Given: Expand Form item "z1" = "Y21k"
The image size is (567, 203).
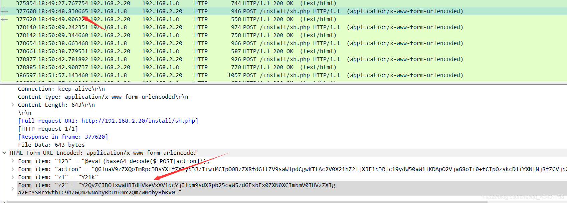Looking at the screenshot, I should tap(13, 177).
